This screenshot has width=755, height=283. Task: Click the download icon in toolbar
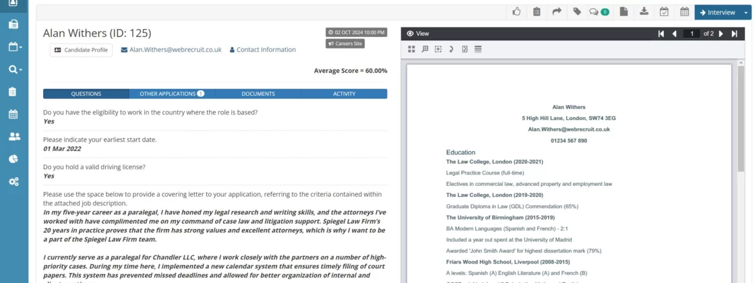tap(644, 11)
